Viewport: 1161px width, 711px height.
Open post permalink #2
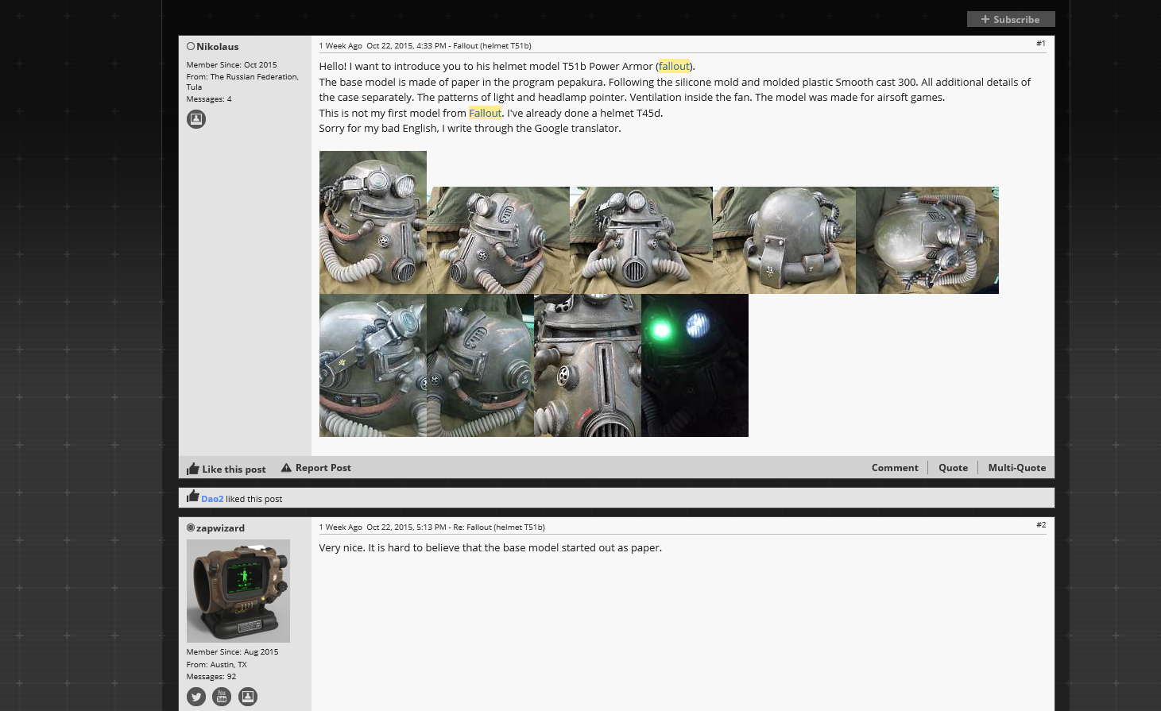point(1041,525)
